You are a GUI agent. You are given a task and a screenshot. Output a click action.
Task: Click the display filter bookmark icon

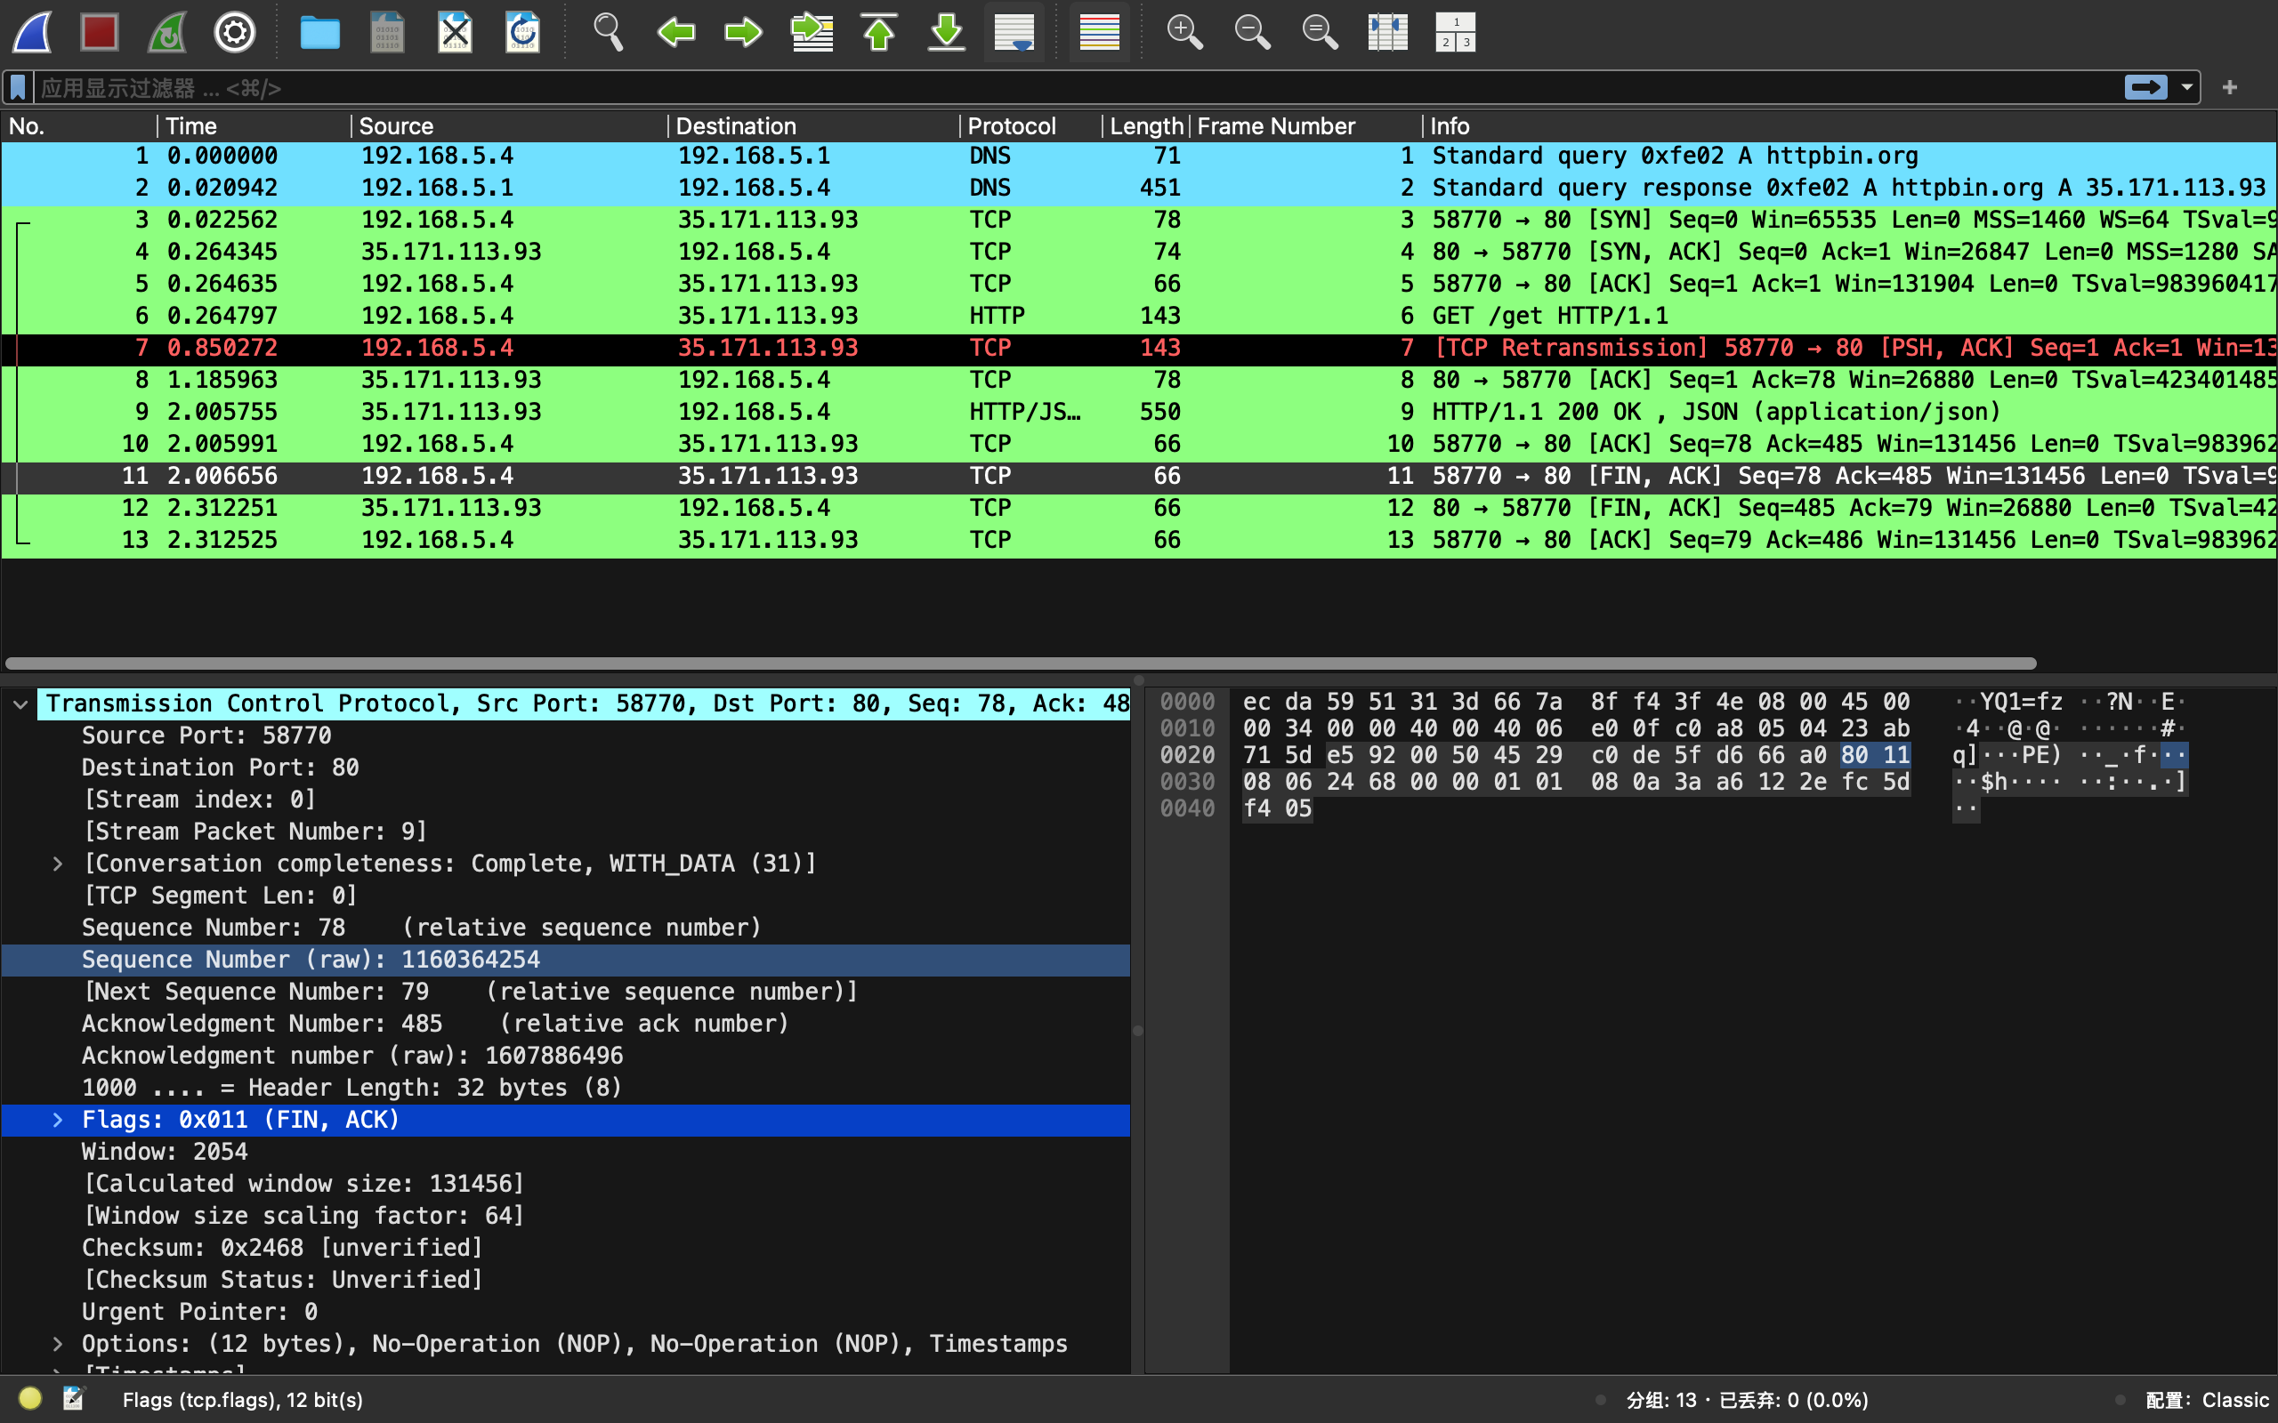pos(18,87)
